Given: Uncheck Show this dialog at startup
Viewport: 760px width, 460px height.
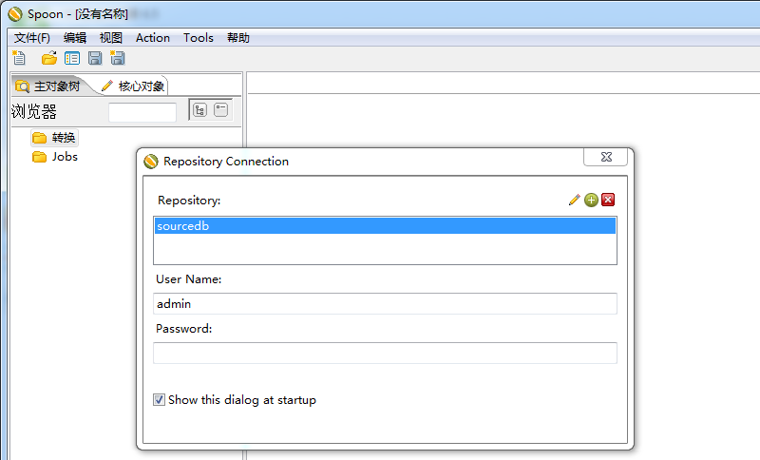Looking at the screenshot, I should pos(159,400).
